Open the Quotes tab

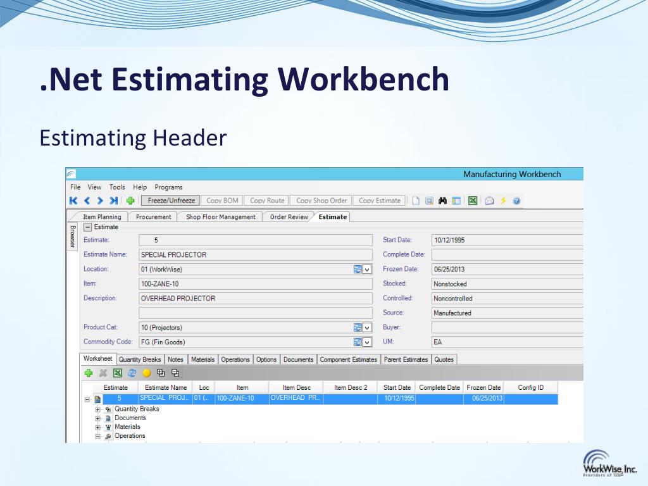[x=444, y=359]
